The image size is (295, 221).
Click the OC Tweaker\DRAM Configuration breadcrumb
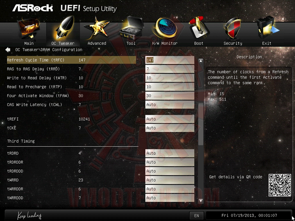[x=49, y=50]
